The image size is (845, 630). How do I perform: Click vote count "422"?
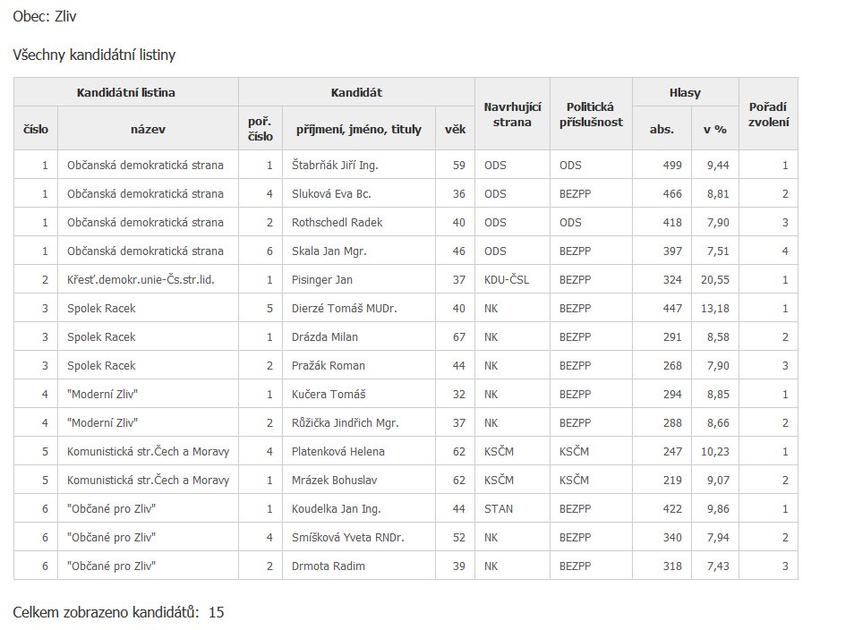point(672,508)
